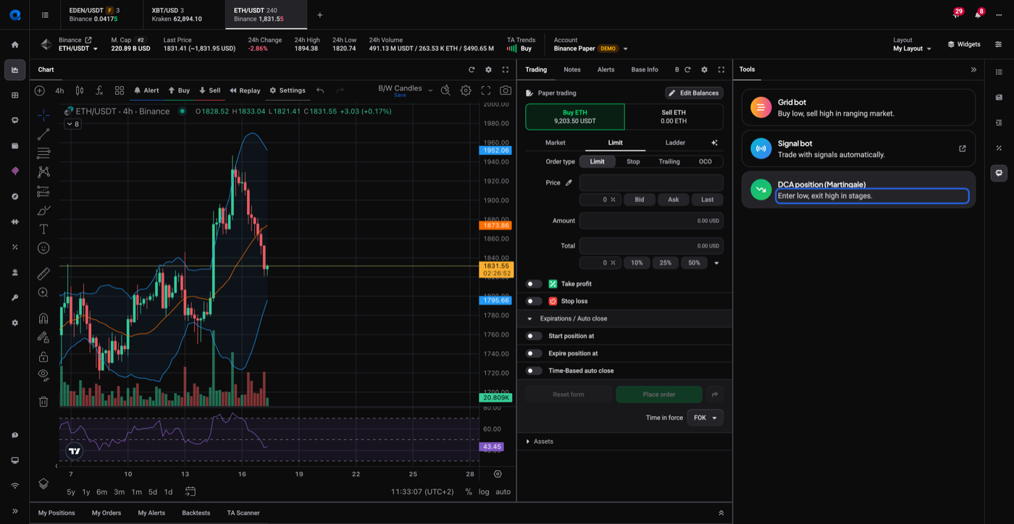Select the emoji icons tool
1014x524 pixels.
coord(43,248)
